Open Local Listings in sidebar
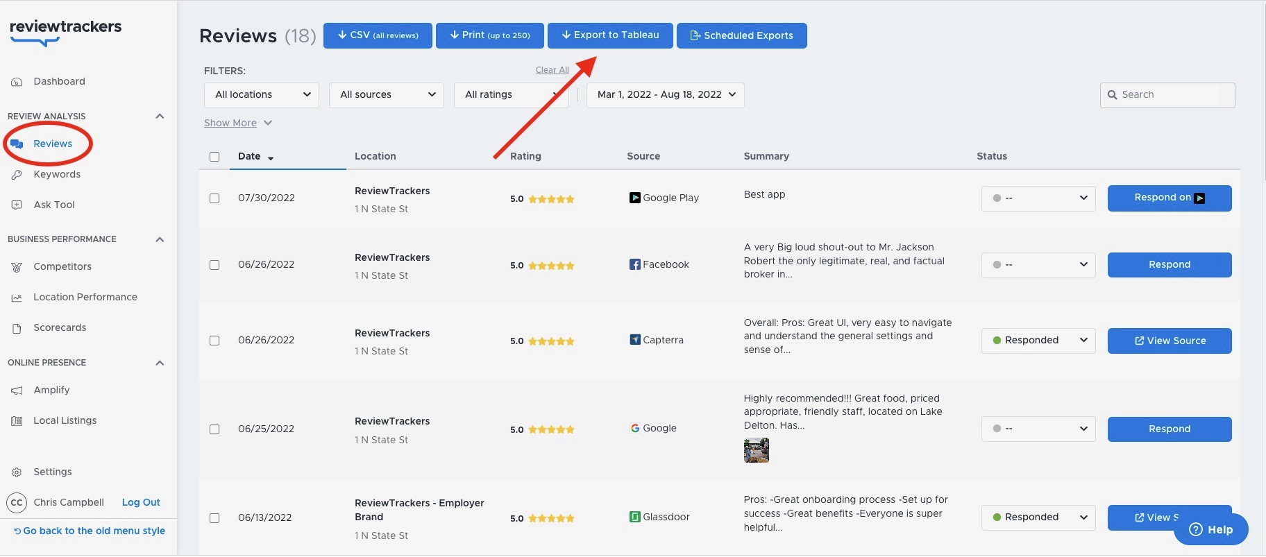Viewport: 1266px width, 557px height. pyautogui.click(x=65, y=420)
